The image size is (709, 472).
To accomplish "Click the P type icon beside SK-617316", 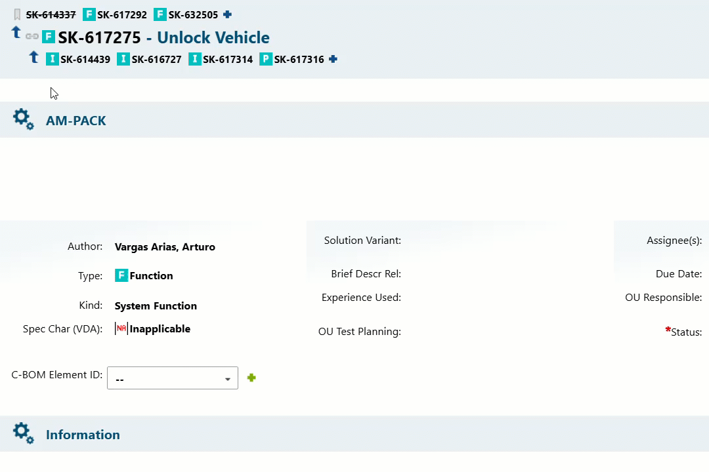I will [x=266, y=59].
